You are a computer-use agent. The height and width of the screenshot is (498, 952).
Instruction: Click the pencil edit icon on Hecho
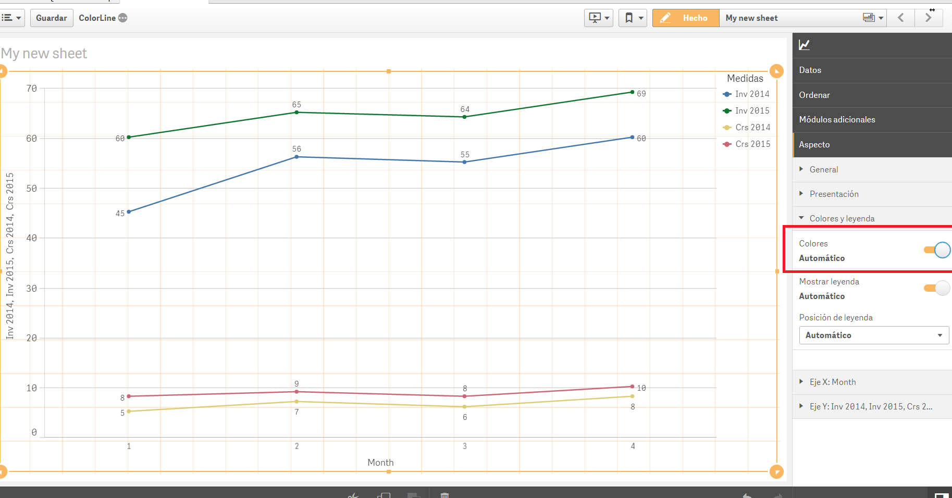tap(665, 18)
